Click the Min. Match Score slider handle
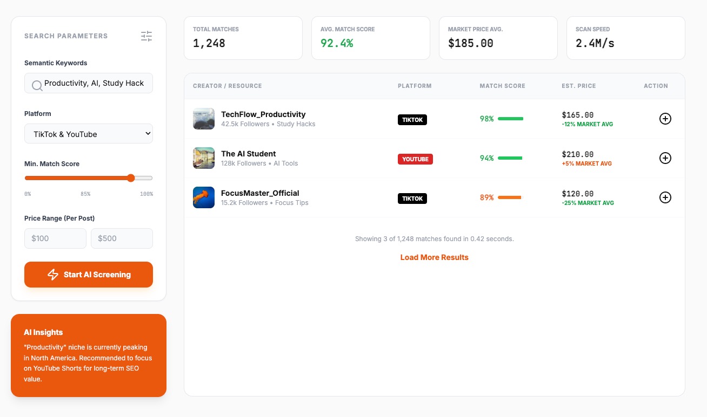This screenshot has height=417, width=707. (x=130, y=178)
